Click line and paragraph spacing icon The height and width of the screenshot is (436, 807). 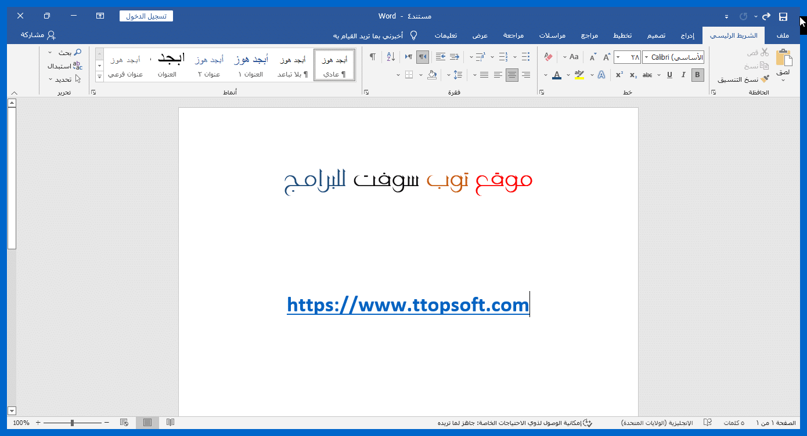point(458,75)
